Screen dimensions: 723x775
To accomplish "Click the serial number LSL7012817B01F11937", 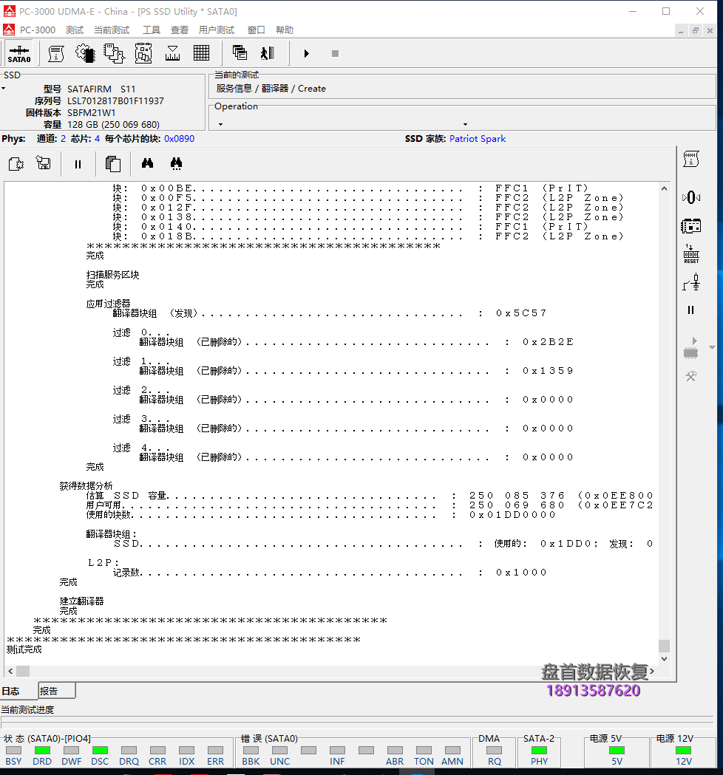I will [116, 100].
